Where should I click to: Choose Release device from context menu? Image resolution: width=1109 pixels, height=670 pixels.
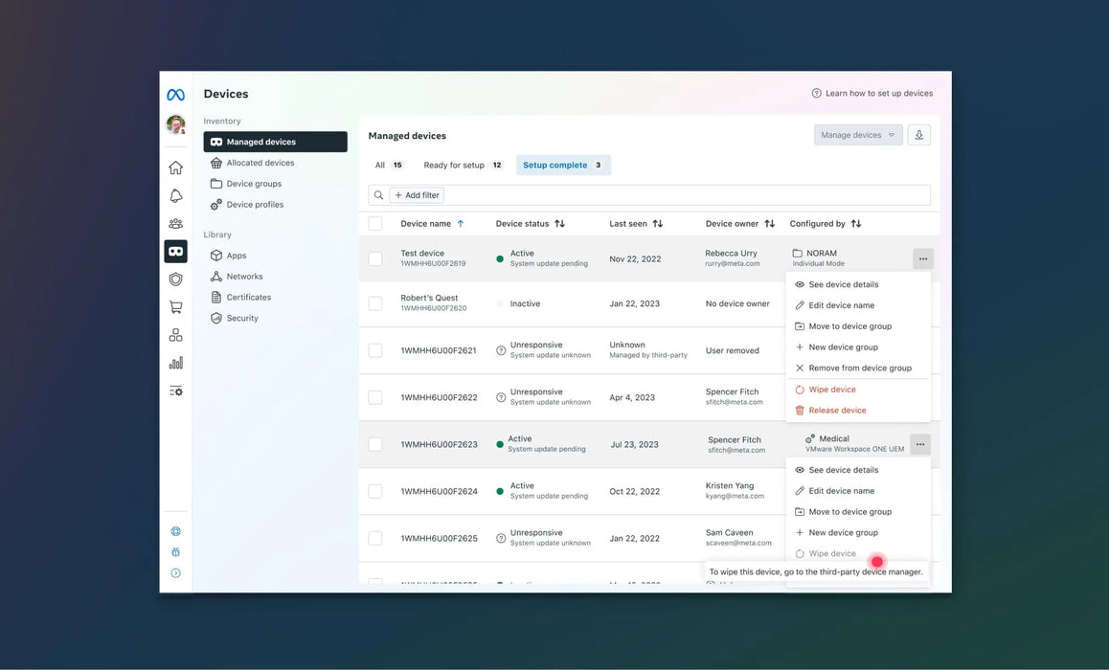(x=836, y=411)
